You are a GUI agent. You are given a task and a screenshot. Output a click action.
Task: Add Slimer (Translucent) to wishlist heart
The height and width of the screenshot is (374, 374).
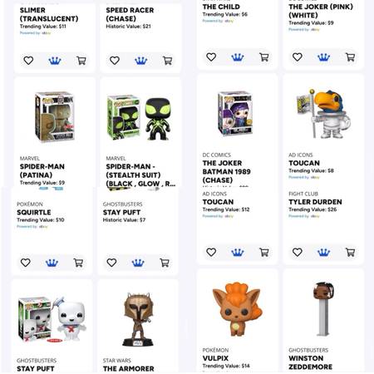[x=28, y=61]
